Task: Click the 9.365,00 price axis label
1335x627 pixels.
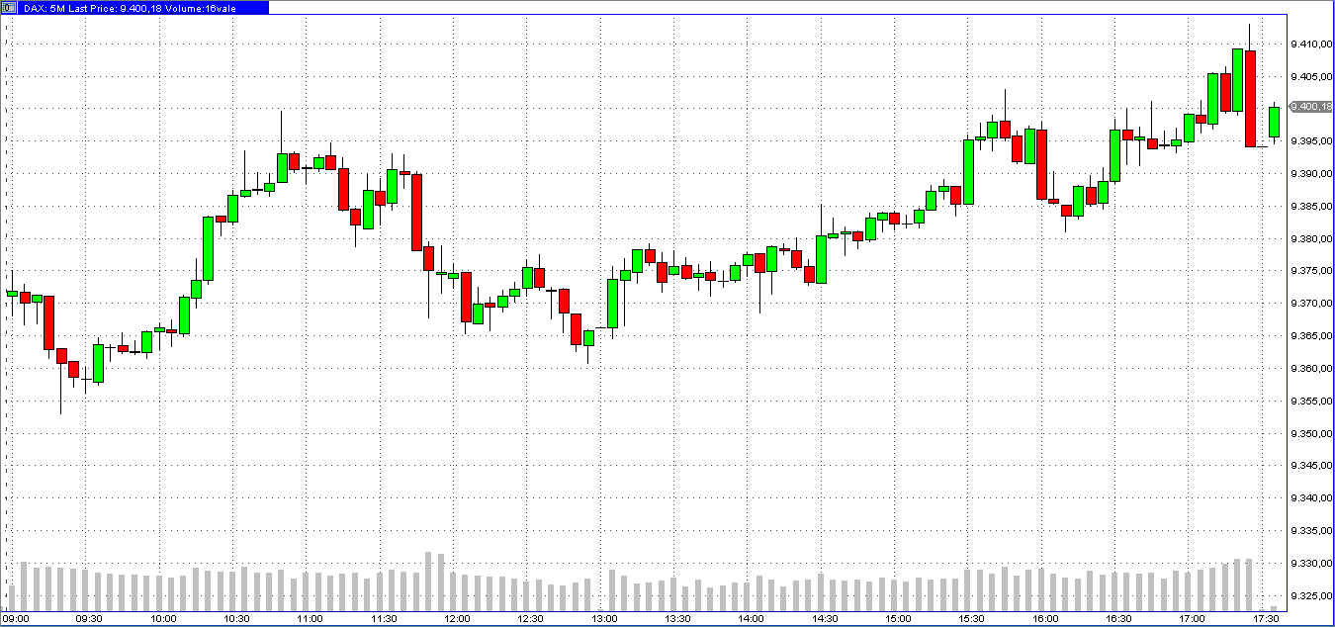Action: 1309,336
